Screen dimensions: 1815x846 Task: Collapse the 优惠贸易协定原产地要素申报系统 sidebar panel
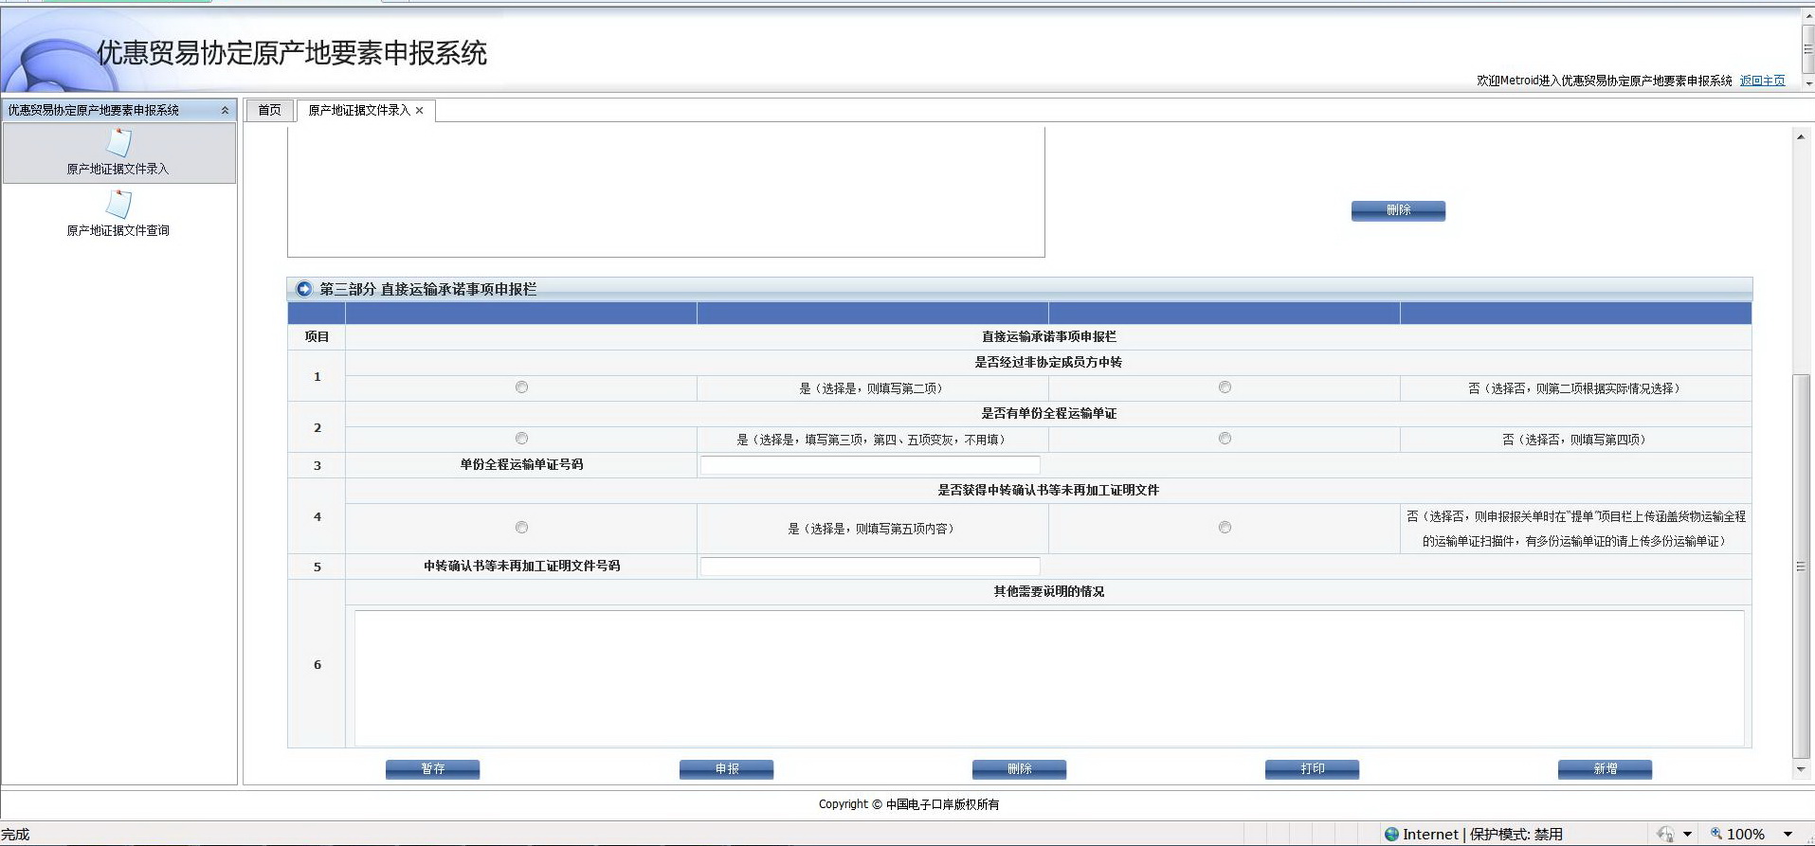[225, 110]
